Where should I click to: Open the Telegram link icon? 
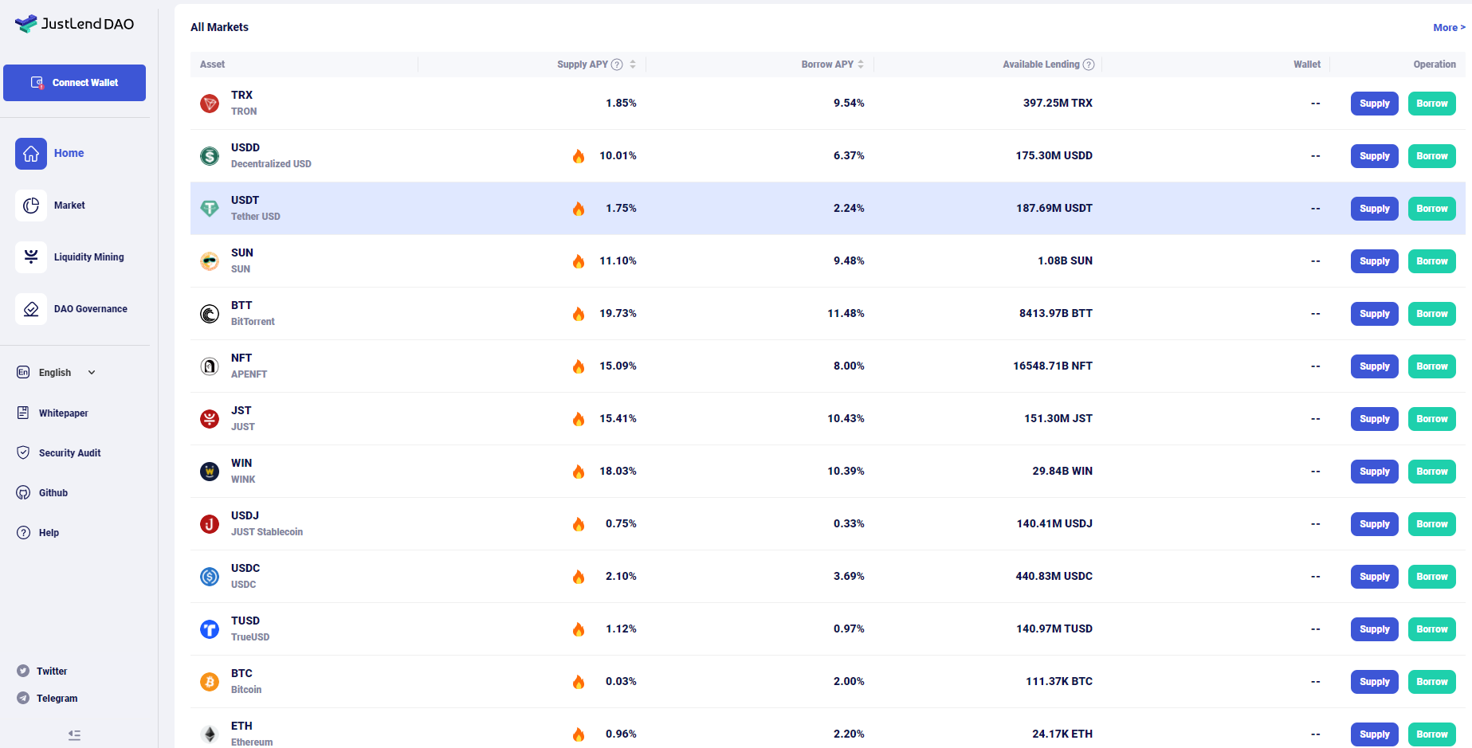[23, 699]
